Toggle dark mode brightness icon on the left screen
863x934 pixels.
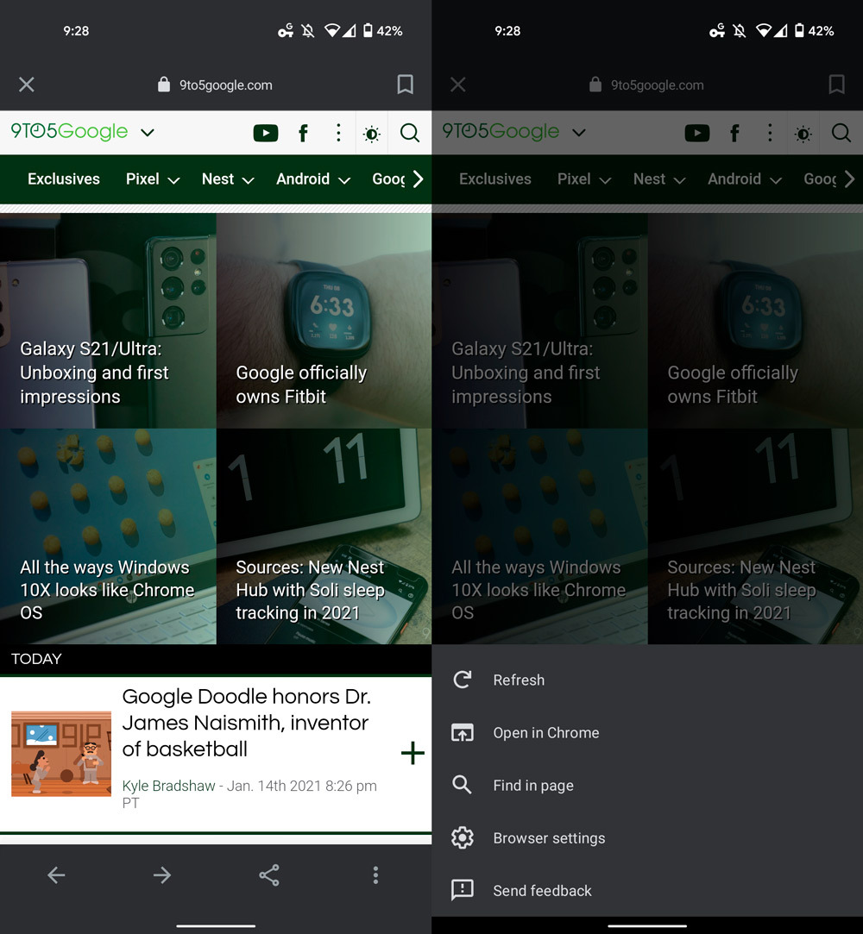click(372, 134)
